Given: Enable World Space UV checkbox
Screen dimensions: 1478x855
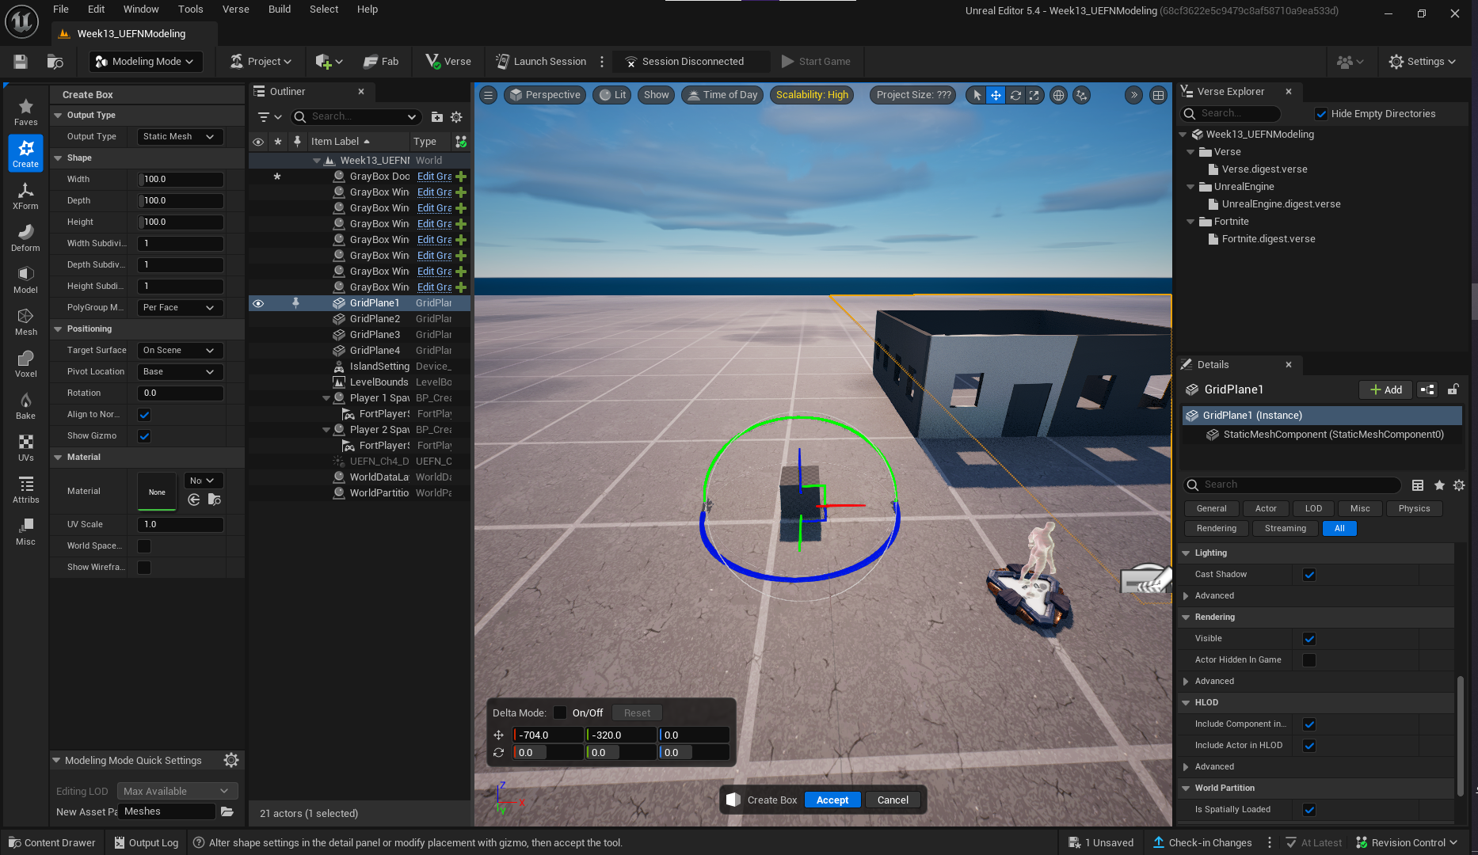Looking at the screenshot, I should coord(144,546).
